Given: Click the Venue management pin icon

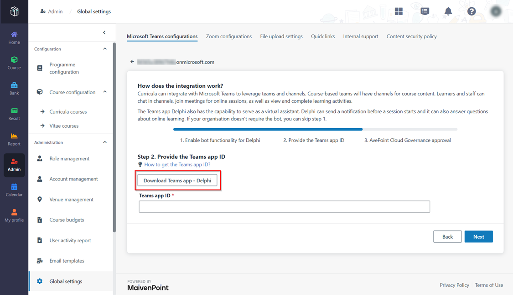Looking at the screenshot, I should coord(40,199).
